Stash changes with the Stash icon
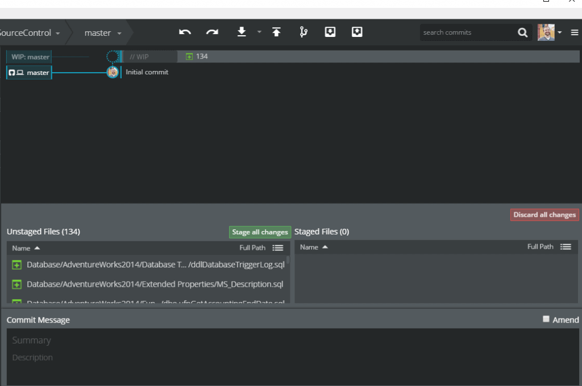 tap(330, 32)
